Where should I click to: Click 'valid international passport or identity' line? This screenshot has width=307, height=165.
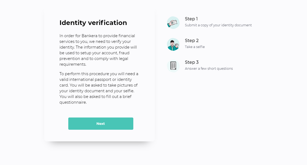pyautogui.click(x=96, y=80)
